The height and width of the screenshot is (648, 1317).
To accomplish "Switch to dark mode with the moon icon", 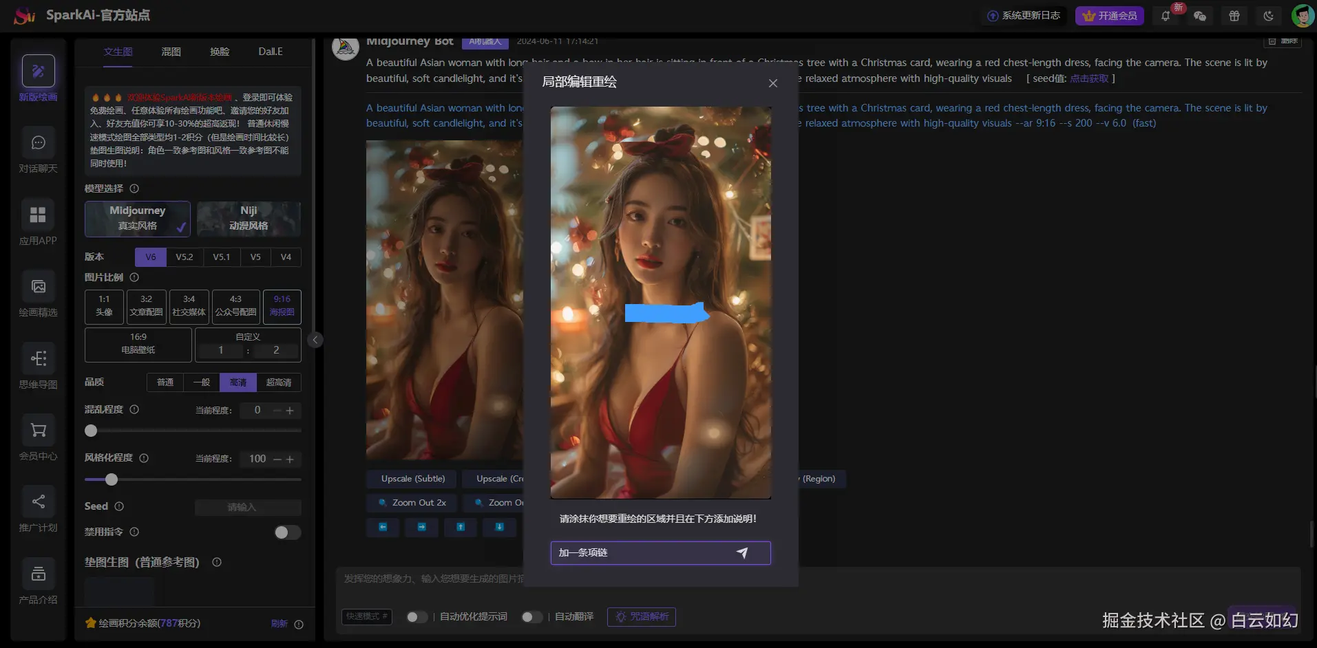I will [1268, 15].
